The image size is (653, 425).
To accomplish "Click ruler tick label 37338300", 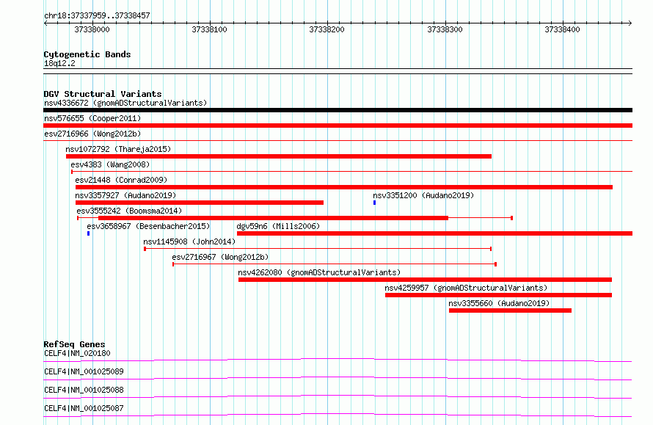I will (445, 29).
